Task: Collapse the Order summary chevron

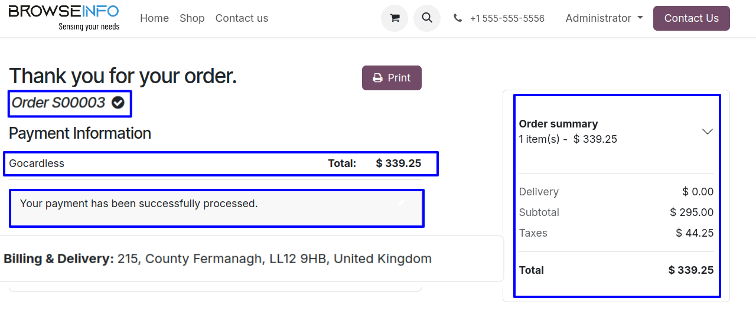Action: pyautogui.click(x=707, y=132)
